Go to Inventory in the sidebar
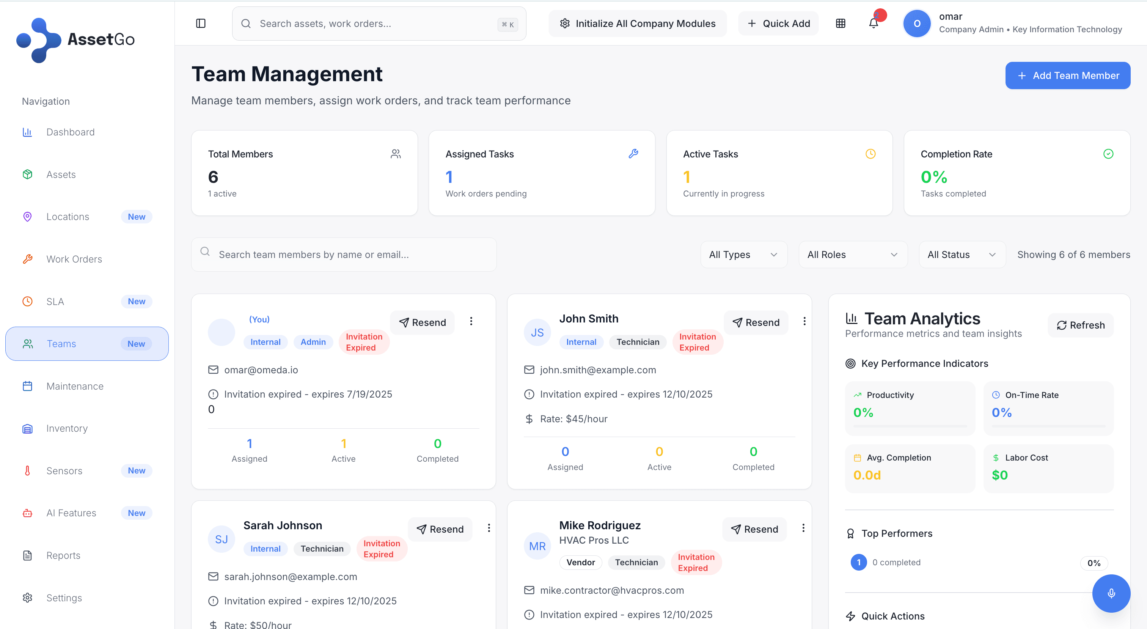Viewport: 1147px width, 629px height. click(x=87, y=428)
